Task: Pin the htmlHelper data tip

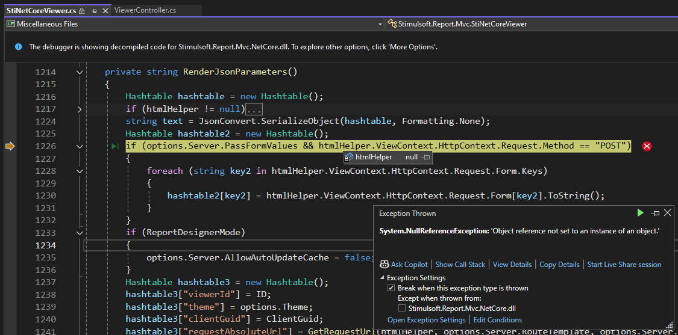Action: pos(426,158)
